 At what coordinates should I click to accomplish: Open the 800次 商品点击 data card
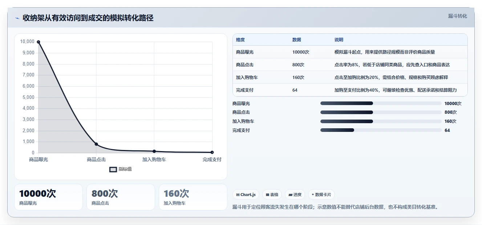click(121, 197)
